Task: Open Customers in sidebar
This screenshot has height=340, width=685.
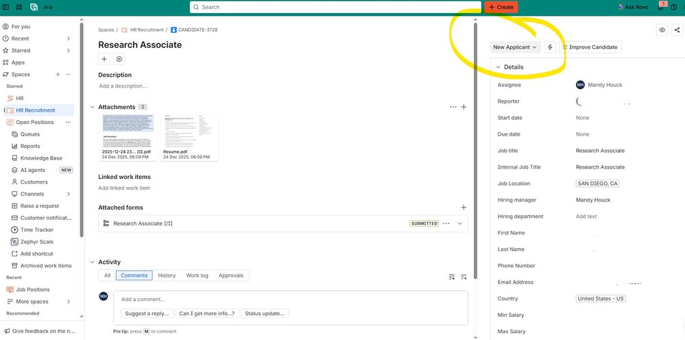Action: pos(34,182)
